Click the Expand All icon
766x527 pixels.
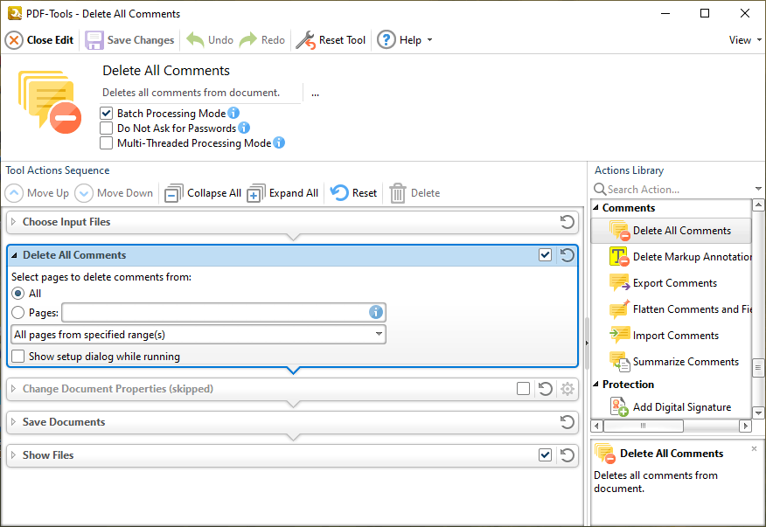(x=255, y=193)
